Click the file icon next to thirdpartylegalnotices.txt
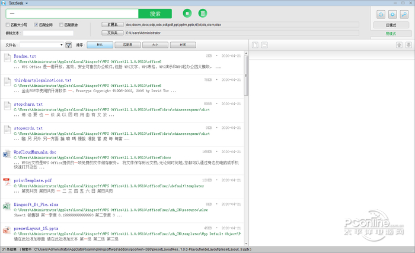The height and width of the screenshot is (253, 415). (x=7, y=82)
